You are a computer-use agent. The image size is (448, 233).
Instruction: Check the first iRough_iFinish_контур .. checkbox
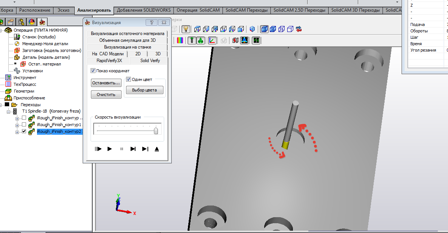point(24,118)
